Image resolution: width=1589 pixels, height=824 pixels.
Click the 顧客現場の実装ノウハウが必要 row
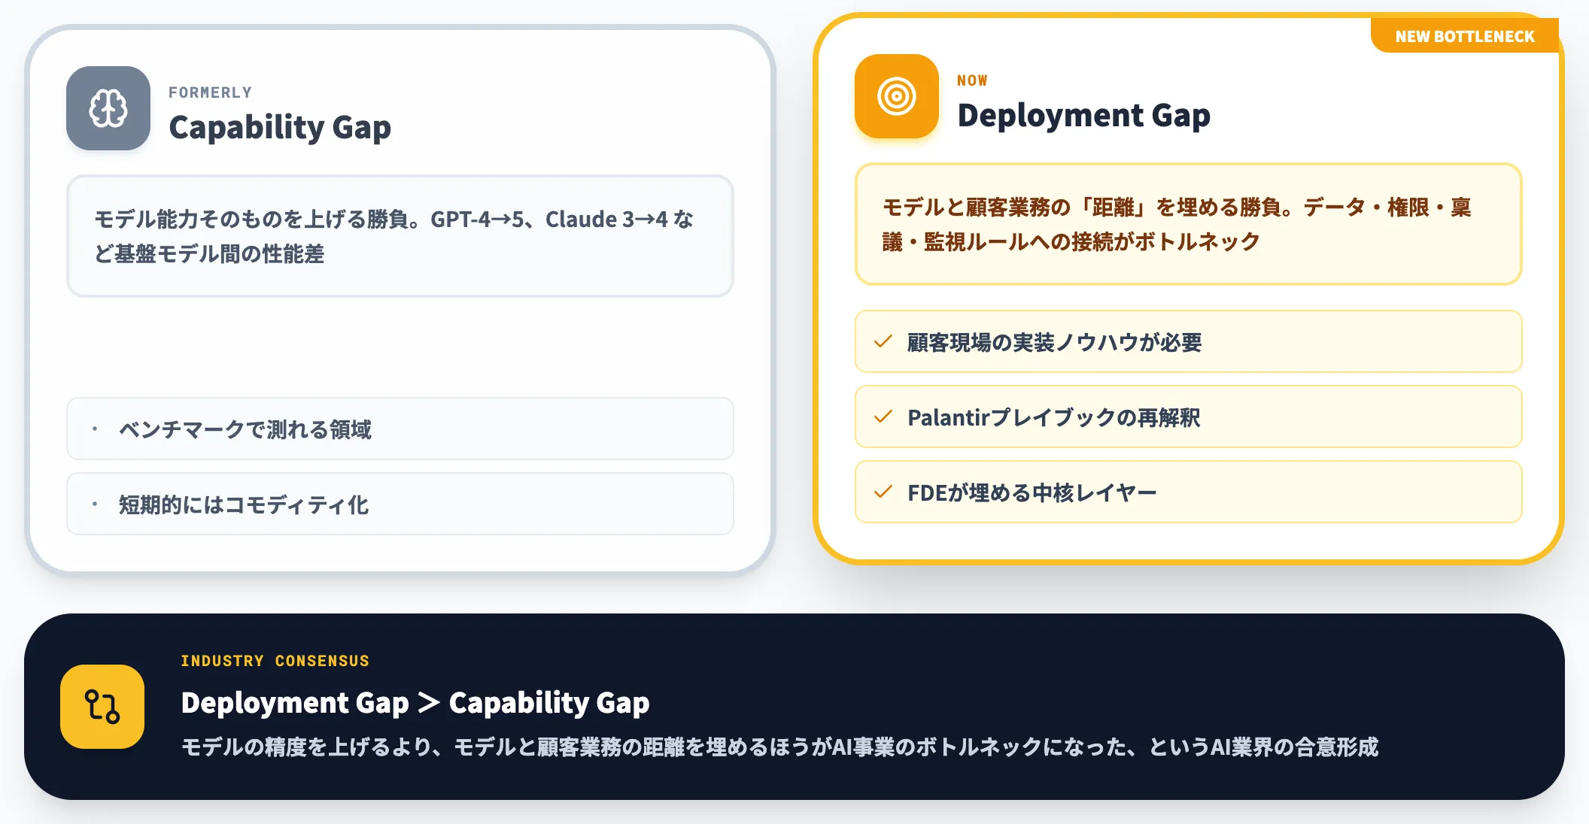1189,341
